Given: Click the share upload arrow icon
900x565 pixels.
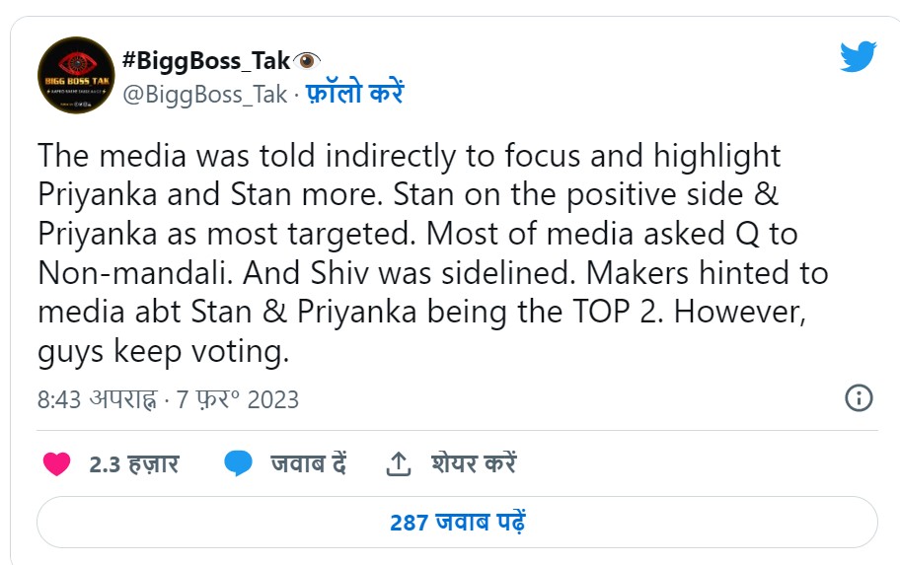Looking at the screenshot, I should (398, 463).
